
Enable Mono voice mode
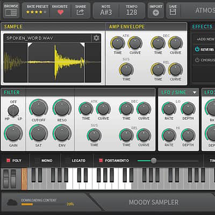point(37,161)
